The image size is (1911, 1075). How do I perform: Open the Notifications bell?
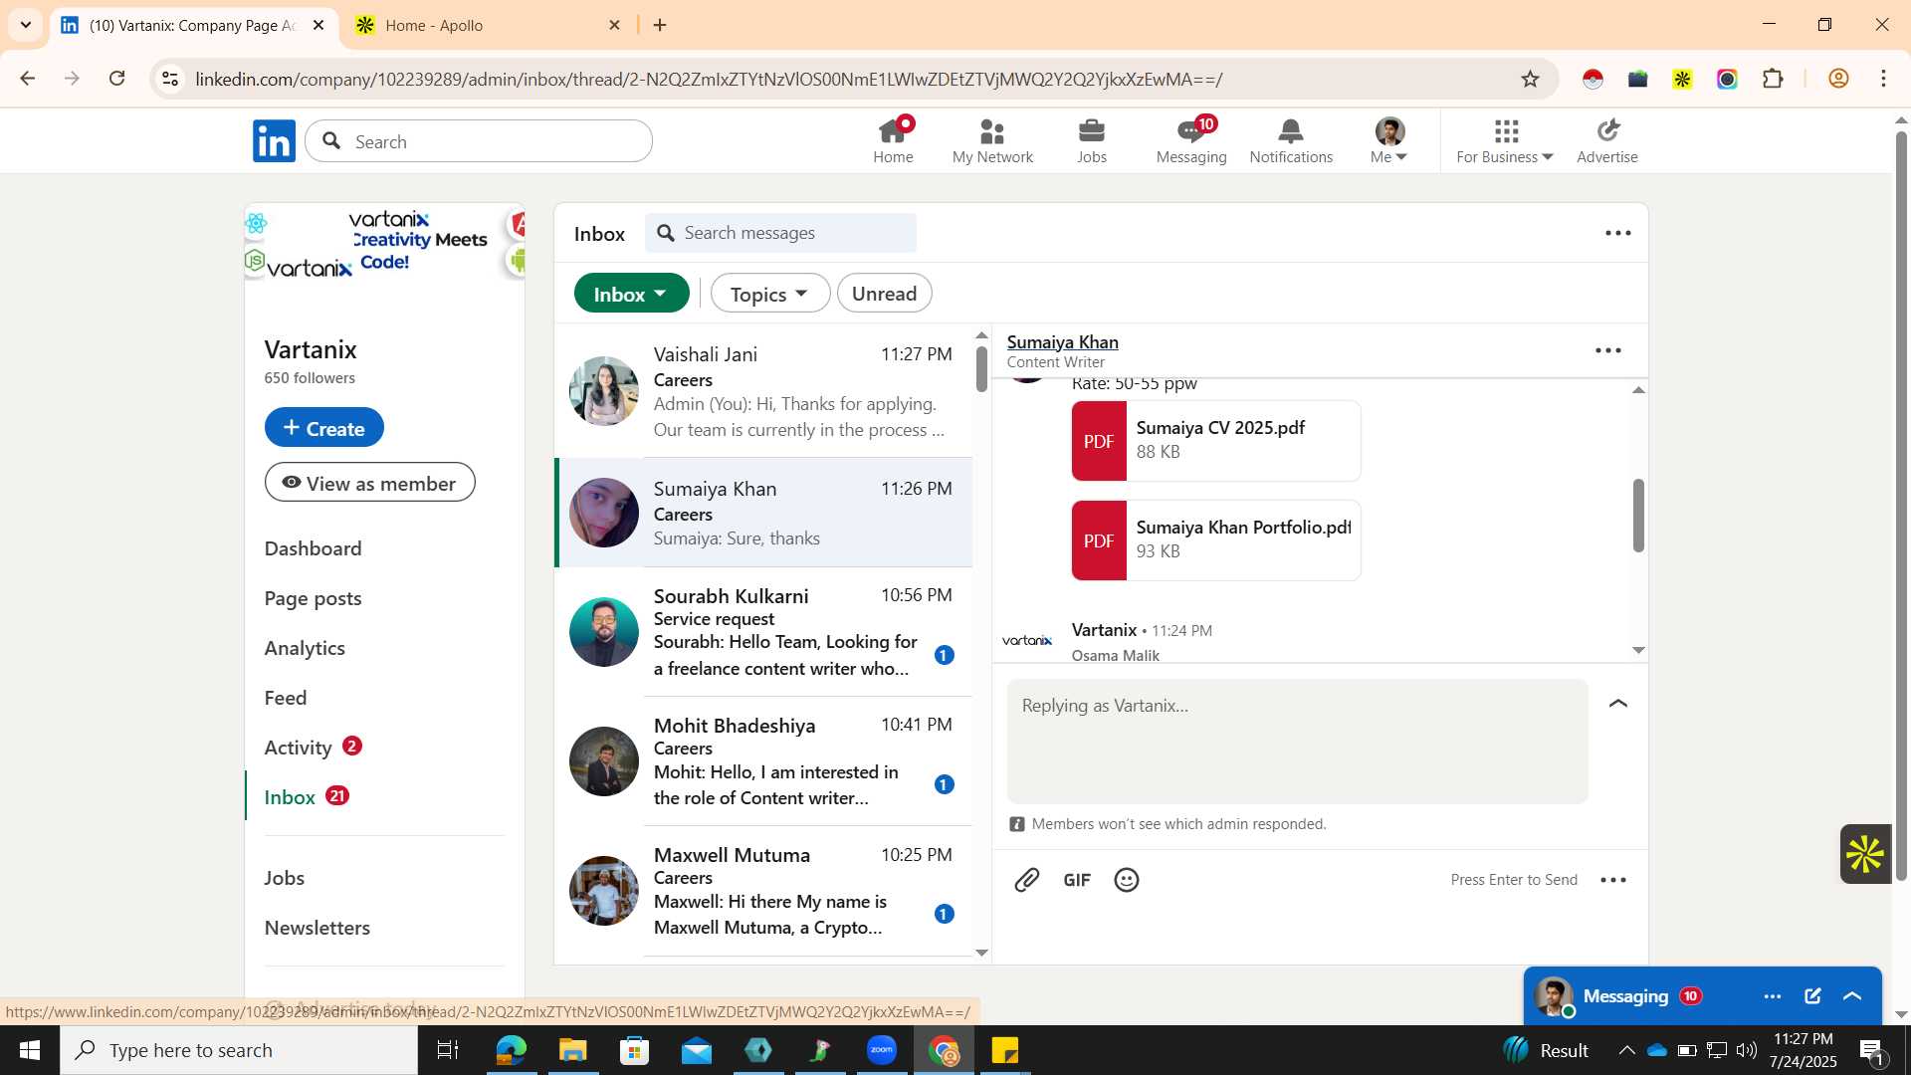click(1291, 140)
